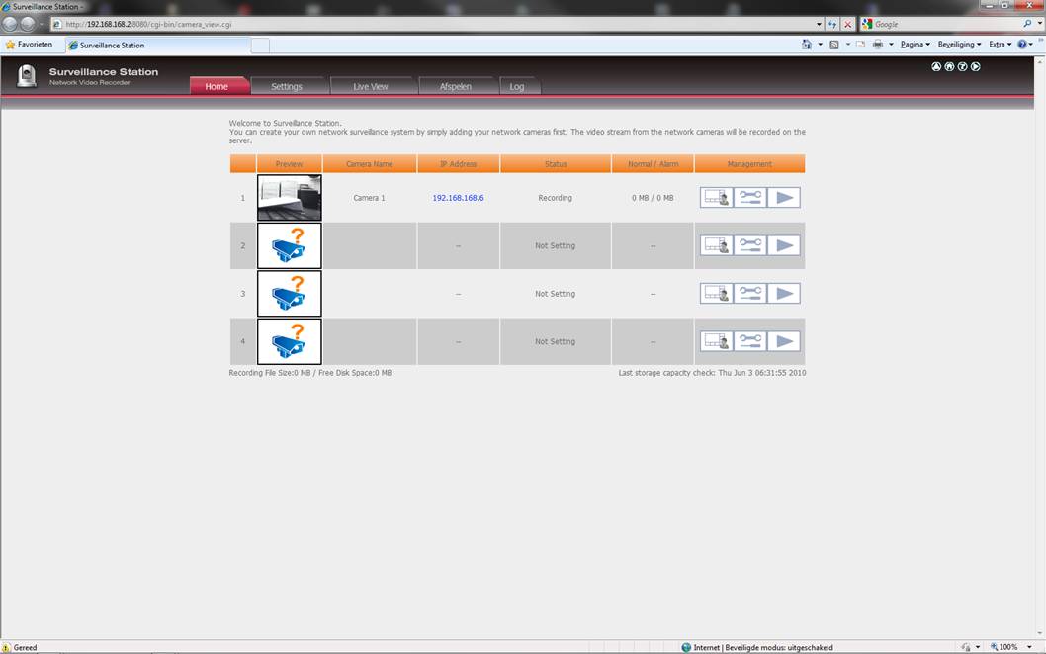Click the 0 MB / 0 MB cell
Screen dimensions: 1046x654
click(653, 198)
